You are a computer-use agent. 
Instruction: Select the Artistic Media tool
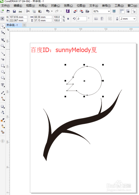pyautogui.click(x=3, y=59)
